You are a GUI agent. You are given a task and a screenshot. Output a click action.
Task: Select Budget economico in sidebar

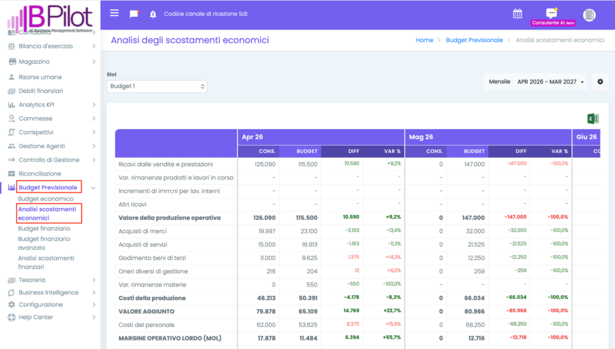(x=46, y=199)
